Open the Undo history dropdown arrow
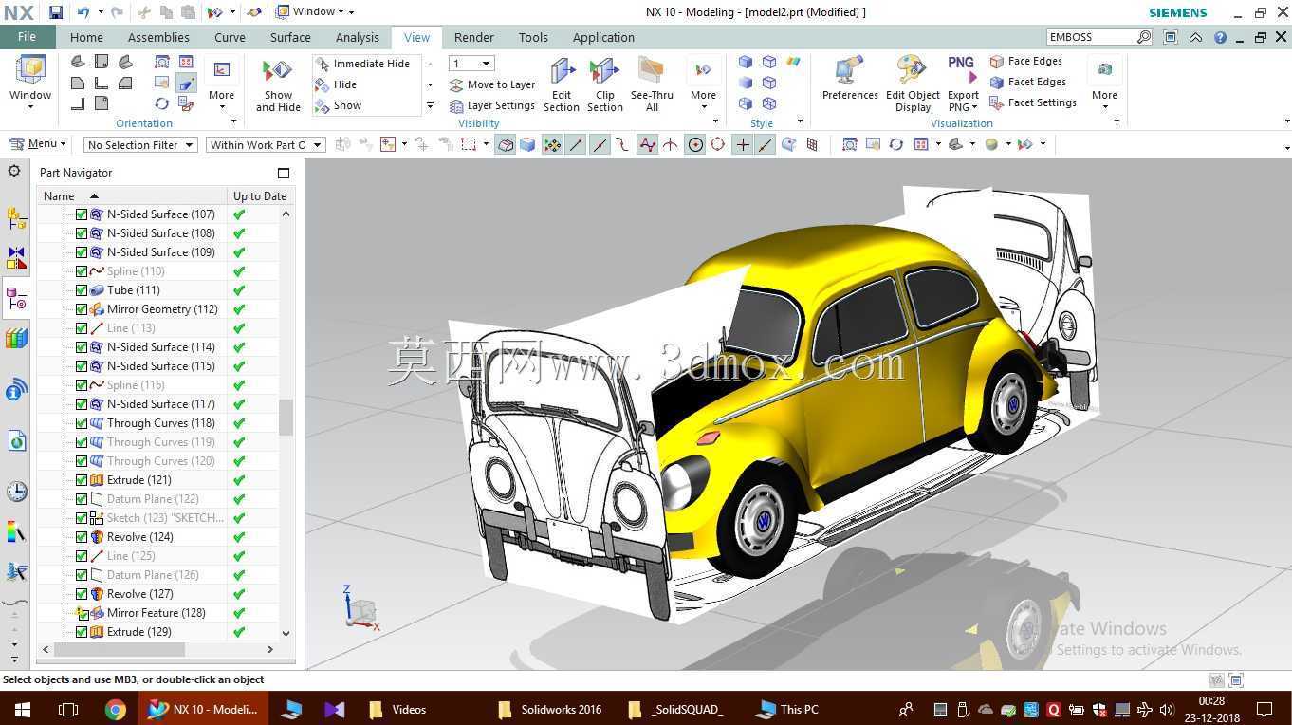 (99, 12)
